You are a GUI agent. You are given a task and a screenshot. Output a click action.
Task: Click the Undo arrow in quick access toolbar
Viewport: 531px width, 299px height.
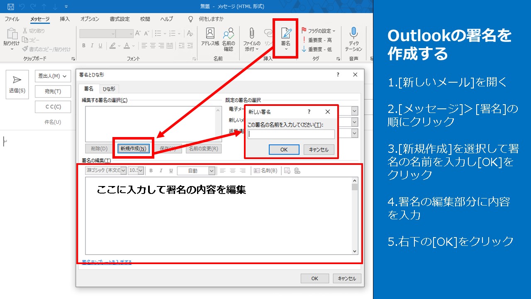tap(22, 7)
